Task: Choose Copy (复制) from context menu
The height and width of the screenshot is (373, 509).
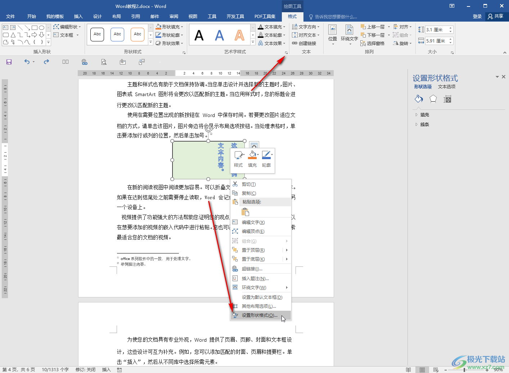Action: click(261, 193)
